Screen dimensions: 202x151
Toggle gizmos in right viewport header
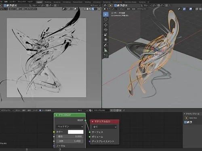click(x=184, y=9)
